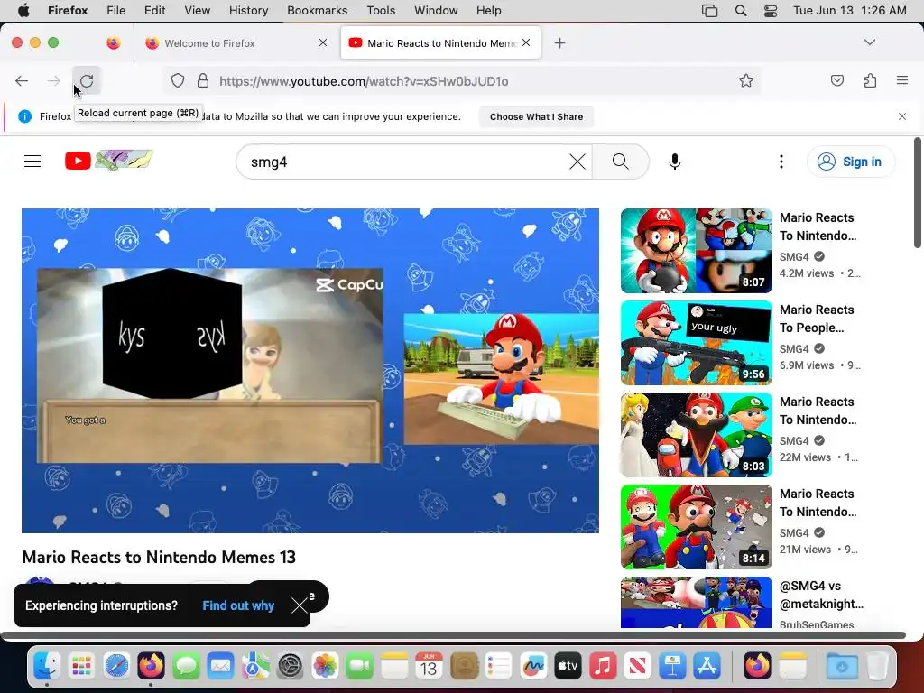Open FaceTime from the Dock
The width and height of the screenshot is (924, 693).
[x=359, y=666]
